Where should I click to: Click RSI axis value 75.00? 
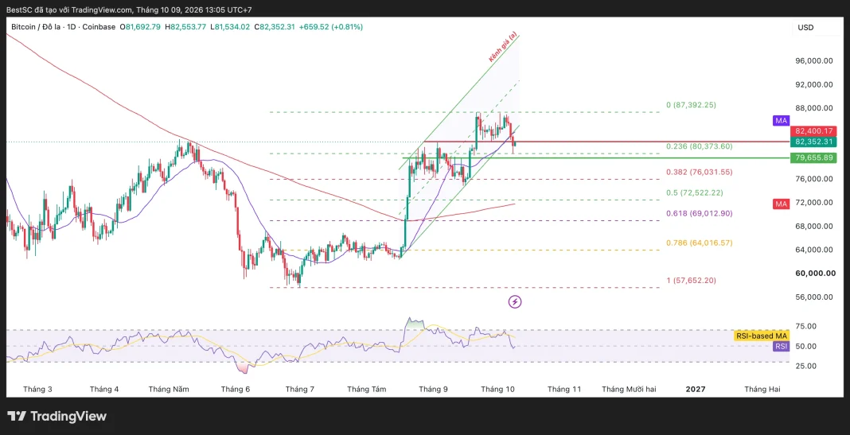[806, 326]
